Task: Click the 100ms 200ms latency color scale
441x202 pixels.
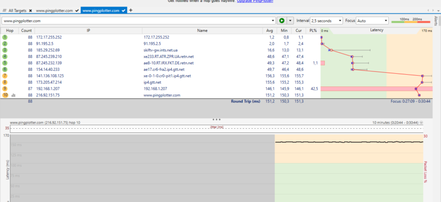Action: [x=411, y=20]
